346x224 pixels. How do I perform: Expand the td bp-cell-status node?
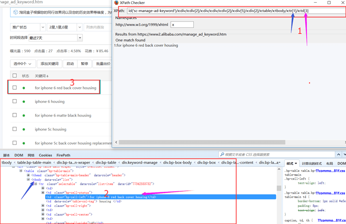(x=43, y=193)
